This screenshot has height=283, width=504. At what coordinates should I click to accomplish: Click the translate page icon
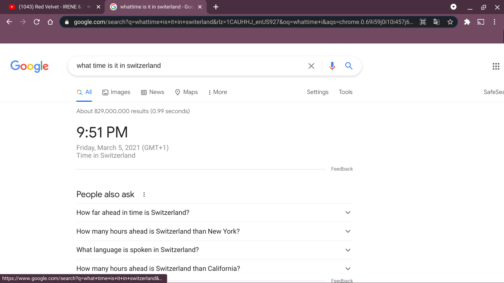[436, 22]
